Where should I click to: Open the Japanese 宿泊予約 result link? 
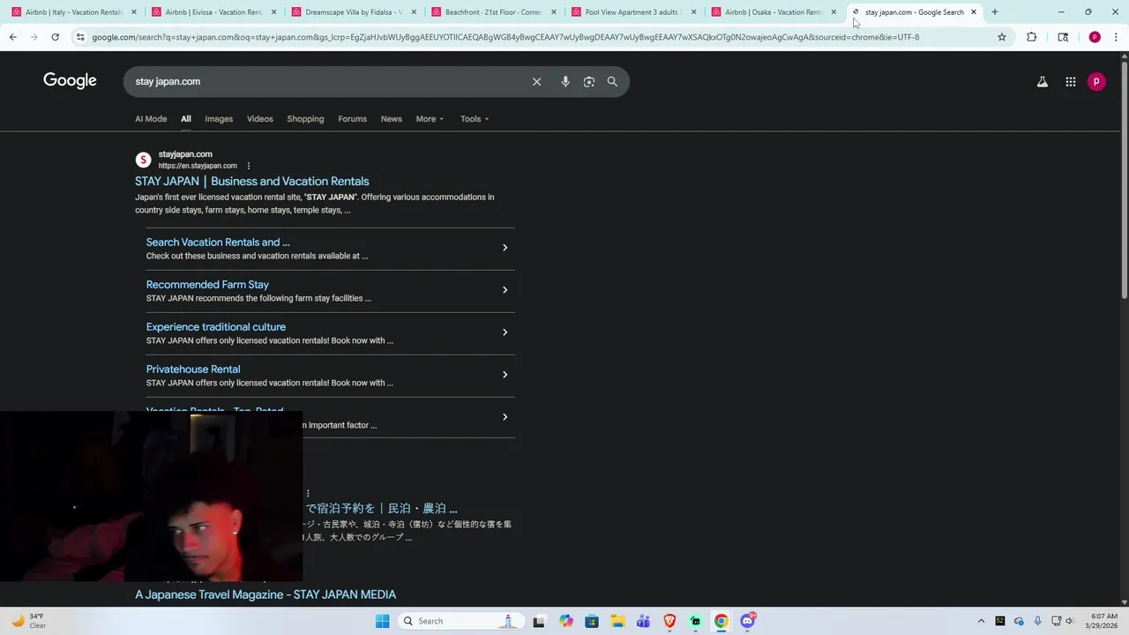tap(381, 509)
